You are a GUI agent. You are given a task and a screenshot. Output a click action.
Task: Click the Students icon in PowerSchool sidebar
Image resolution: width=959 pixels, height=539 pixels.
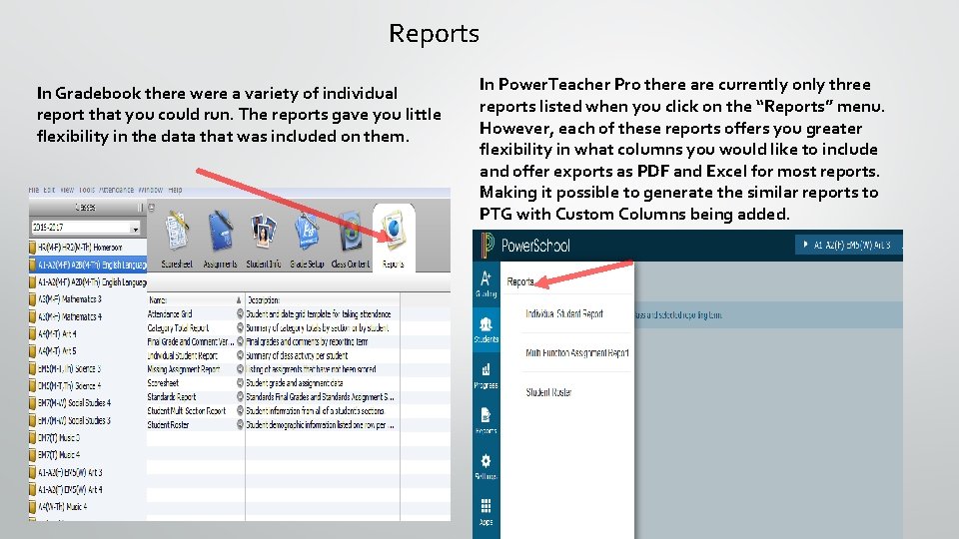[x=486, y=328]
